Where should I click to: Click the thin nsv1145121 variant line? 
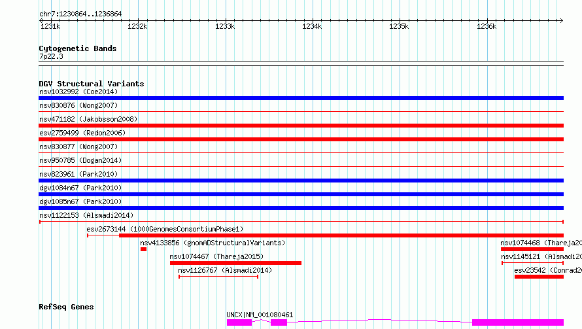(x=533, y=263)
